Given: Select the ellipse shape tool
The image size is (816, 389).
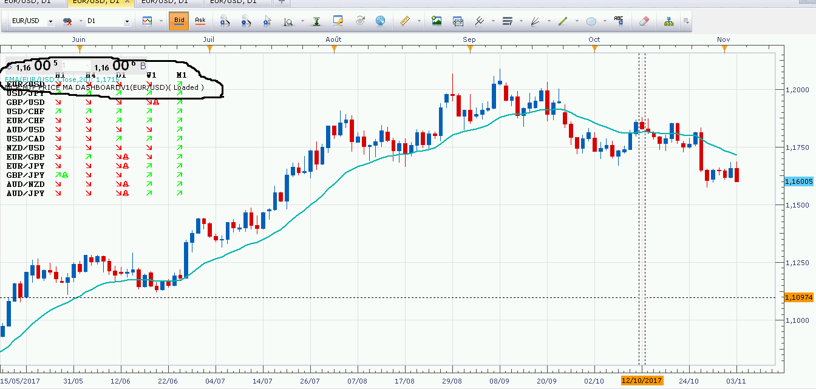Looking at the screenshot, I should [591, 22].
